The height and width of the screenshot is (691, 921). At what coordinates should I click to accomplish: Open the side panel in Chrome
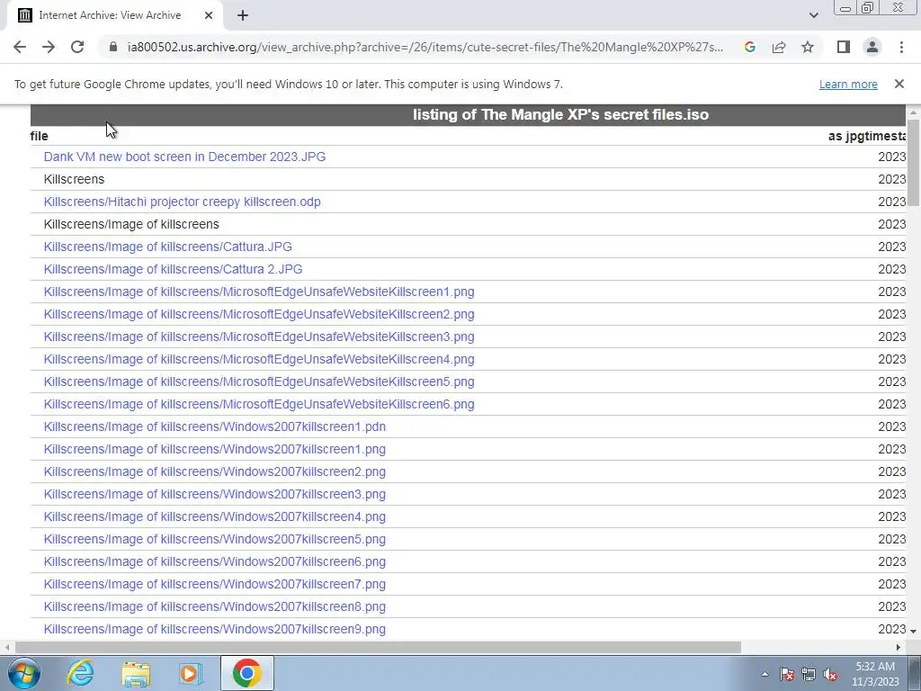[x=844, y=47]
